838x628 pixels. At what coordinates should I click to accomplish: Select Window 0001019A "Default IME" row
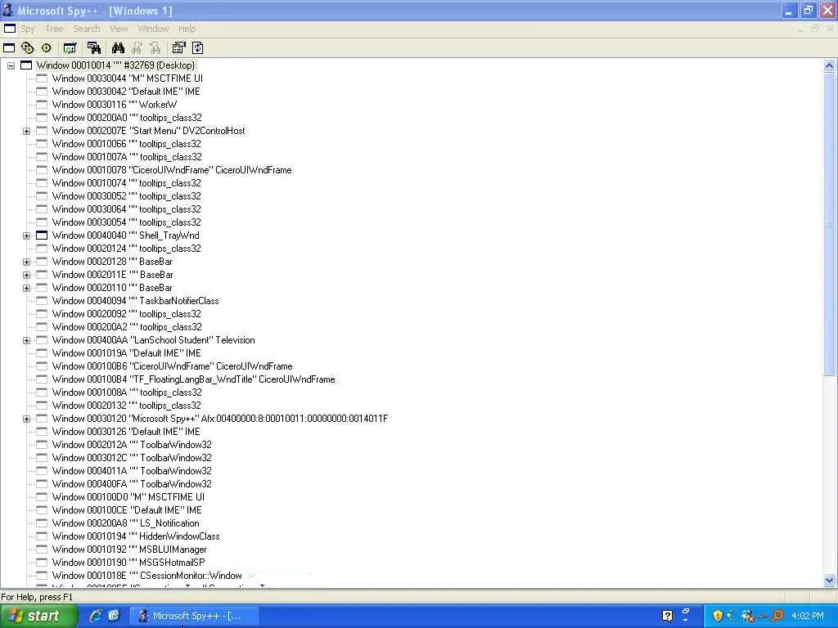point(126,353)
